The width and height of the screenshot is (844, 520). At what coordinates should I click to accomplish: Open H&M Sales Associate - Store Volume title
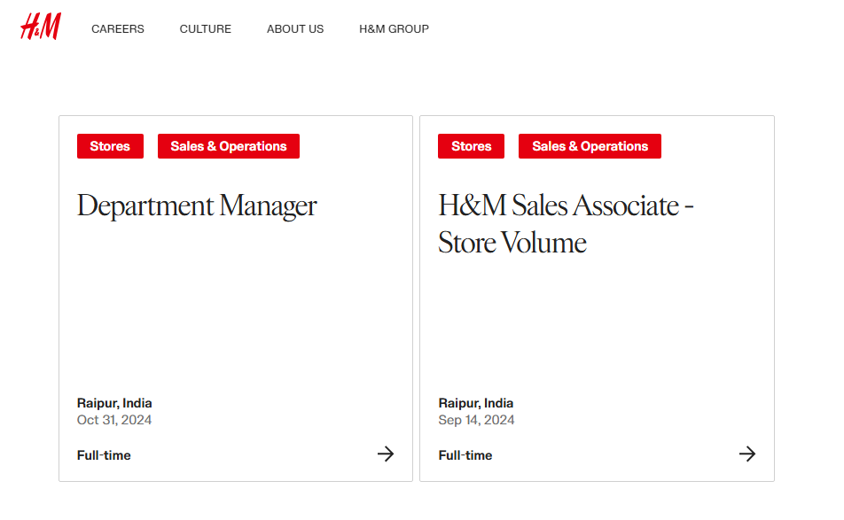click(x=566, y=224)
